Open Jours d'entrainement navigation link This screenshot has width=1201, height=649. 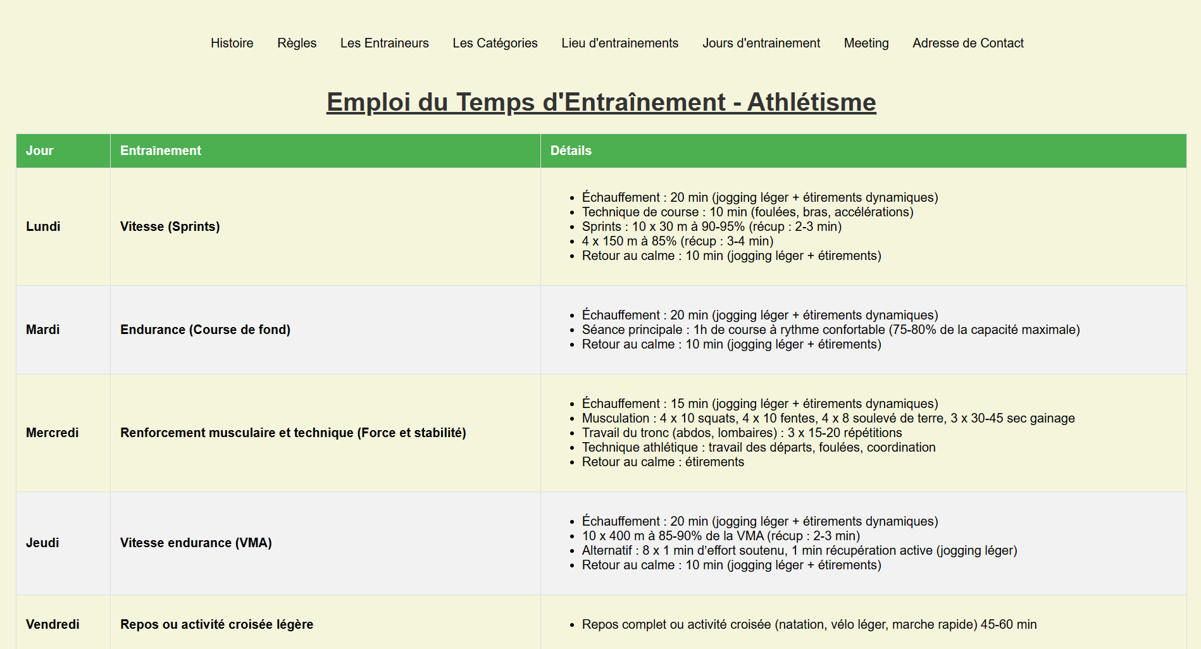tap(761, 43)
